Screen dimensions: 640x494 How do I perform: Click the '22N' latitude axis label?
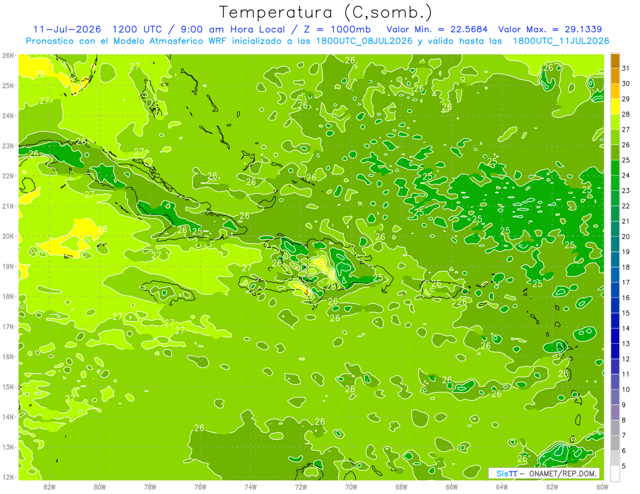point(8,176)
